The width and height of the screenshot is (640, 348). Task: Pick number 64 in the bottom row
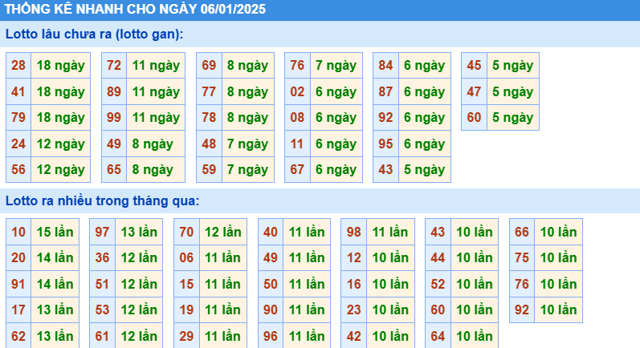click(x=438, y=337)
